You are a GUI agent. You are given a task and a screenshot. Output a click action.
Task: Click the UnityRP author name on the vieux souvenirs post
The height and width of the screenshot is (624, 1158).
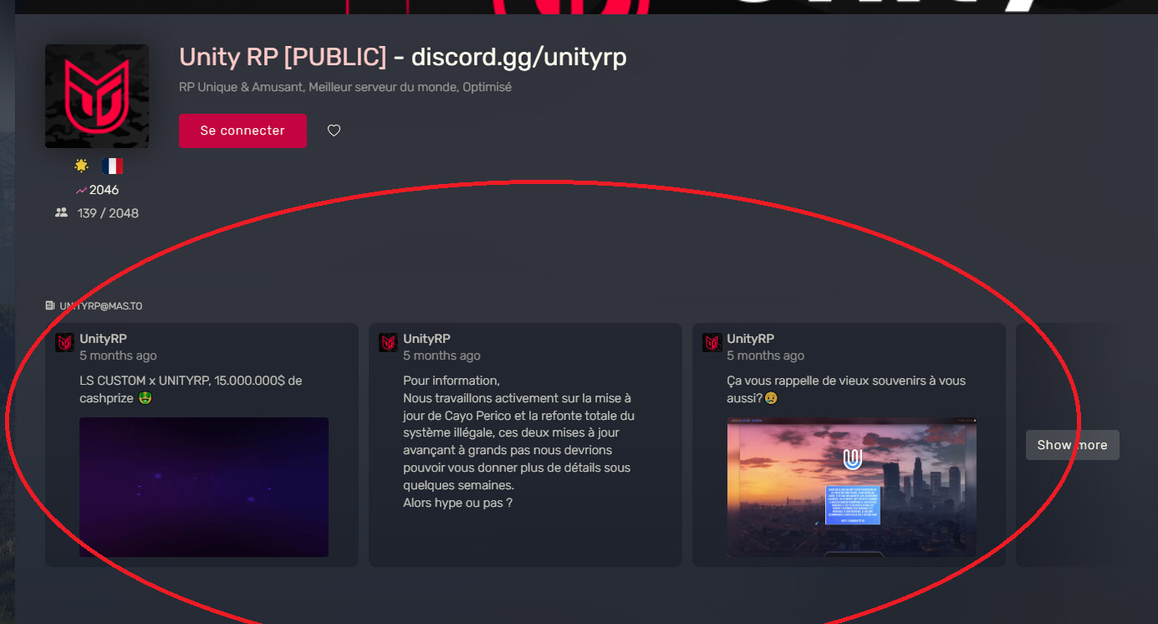(x=751, y=339)
